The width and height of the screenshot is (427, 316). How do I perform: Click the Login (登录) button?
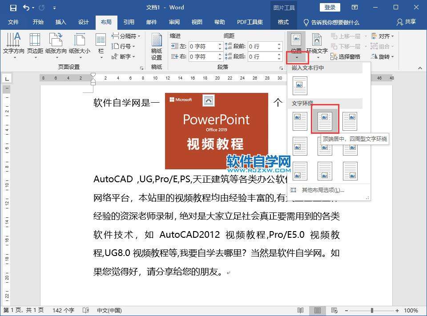(330, 8)
